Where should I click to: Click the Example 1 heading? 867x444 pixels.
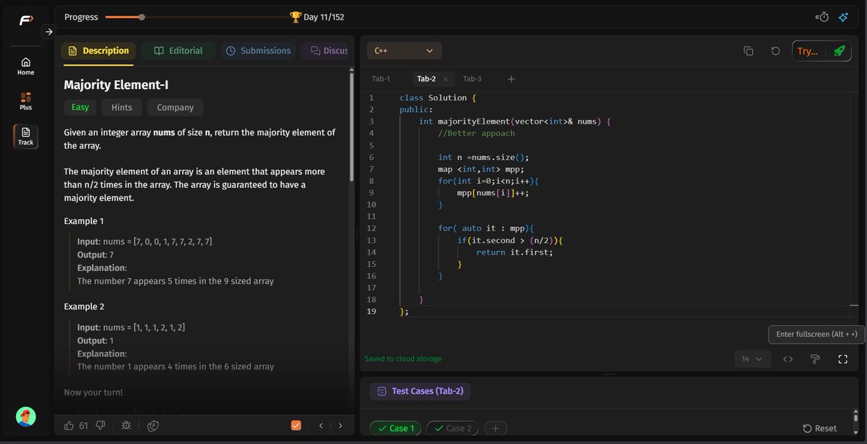[84, 221]
